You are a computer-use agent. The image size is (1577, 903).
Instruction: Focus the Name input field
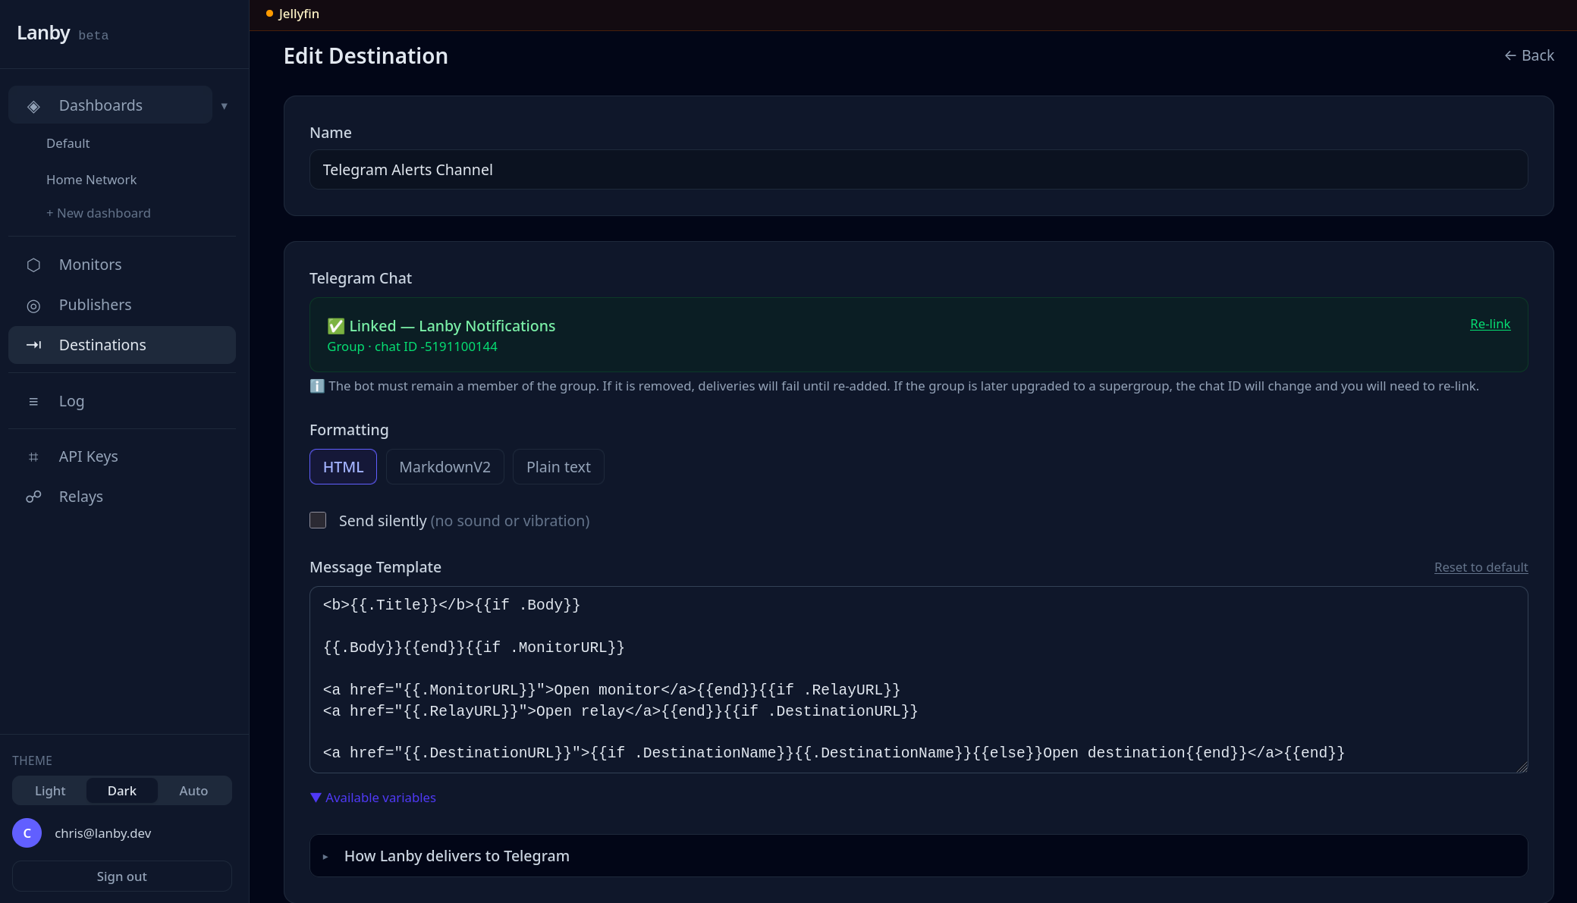919,169
